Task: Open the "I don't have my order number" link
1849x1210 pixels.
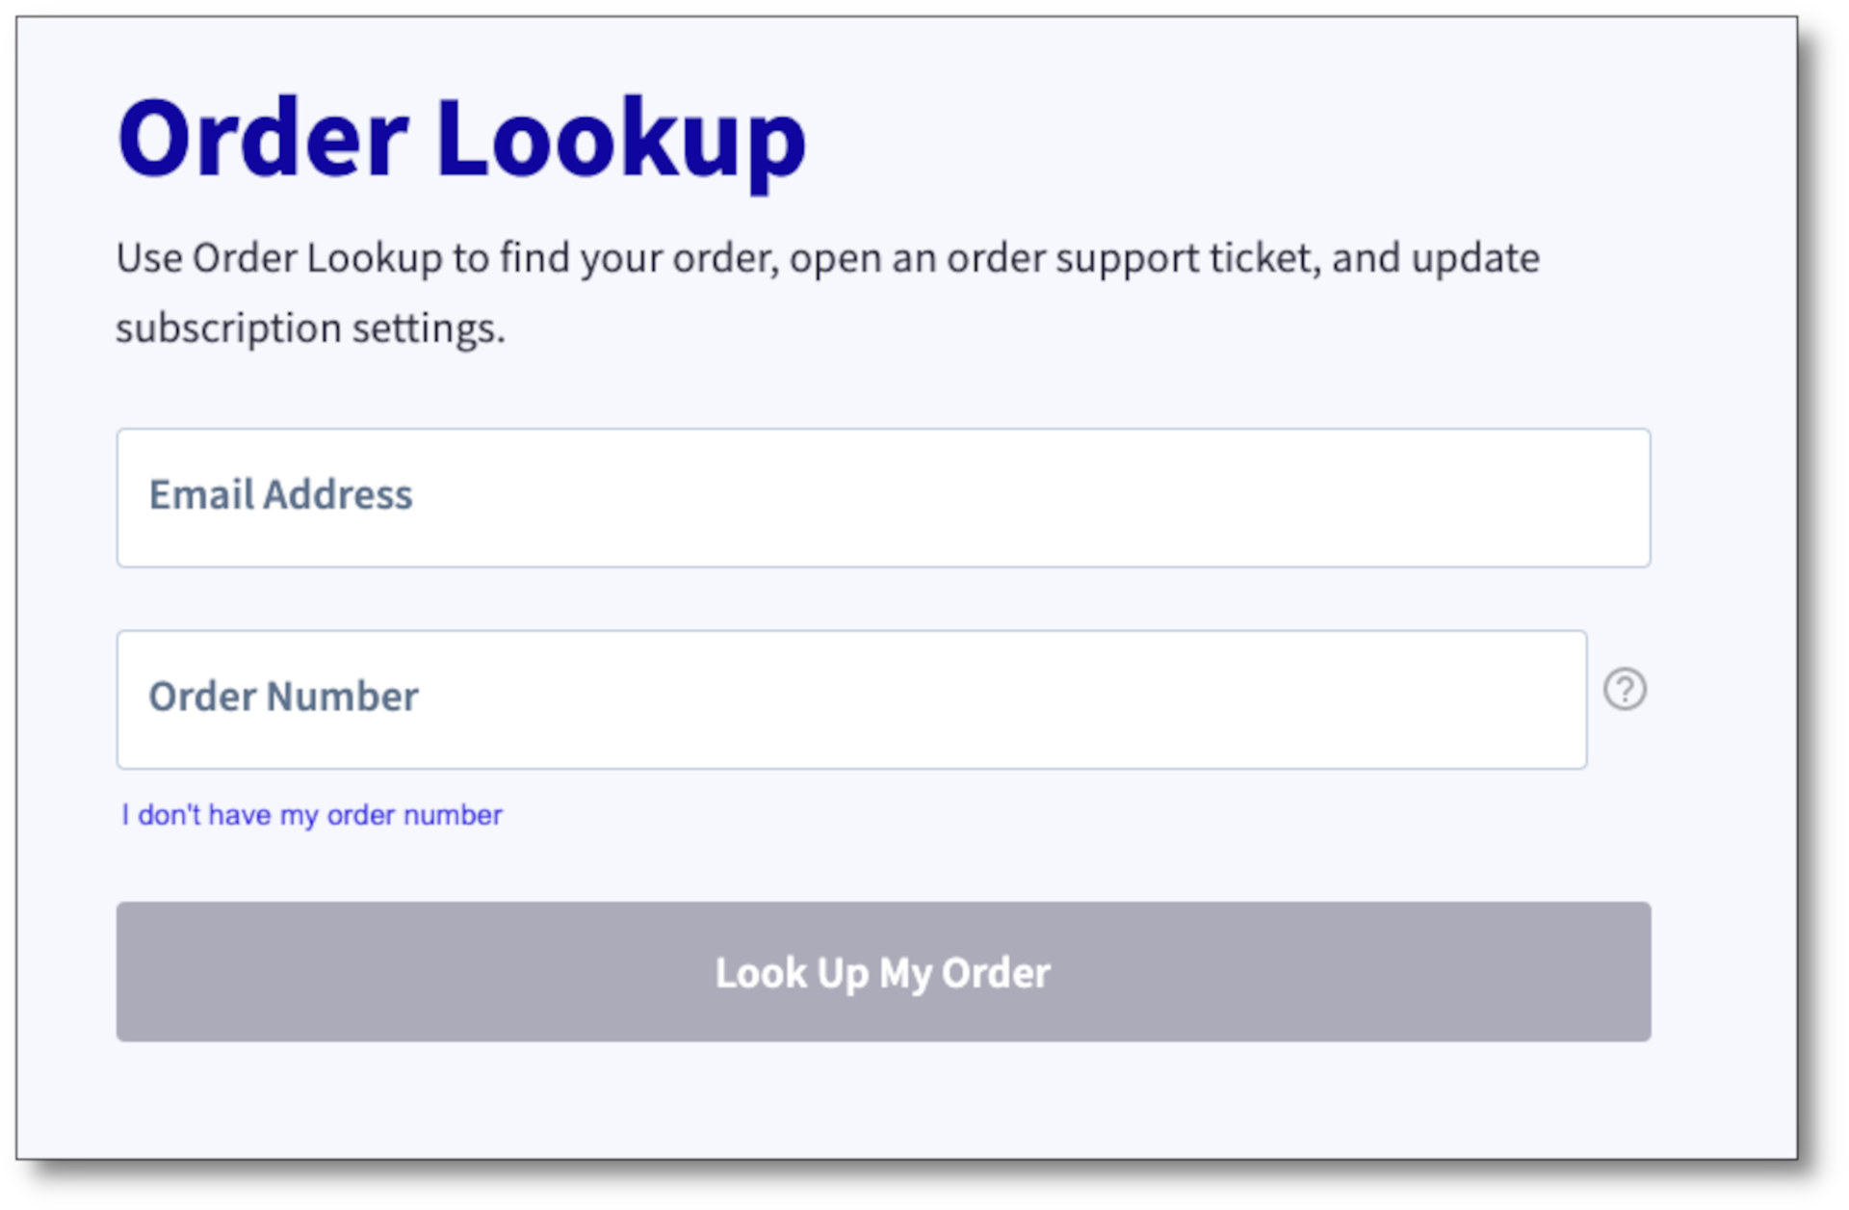Action: coord(312,815)
